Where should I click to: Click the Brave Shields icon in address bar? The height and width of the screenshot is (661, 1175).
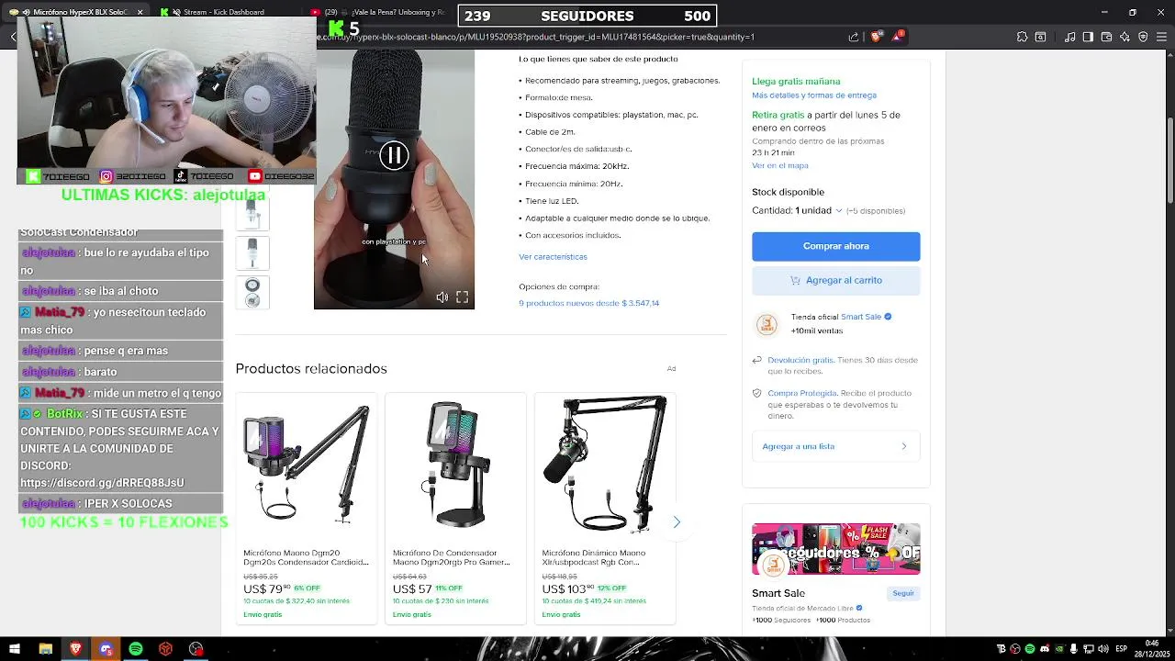(876, 37)
